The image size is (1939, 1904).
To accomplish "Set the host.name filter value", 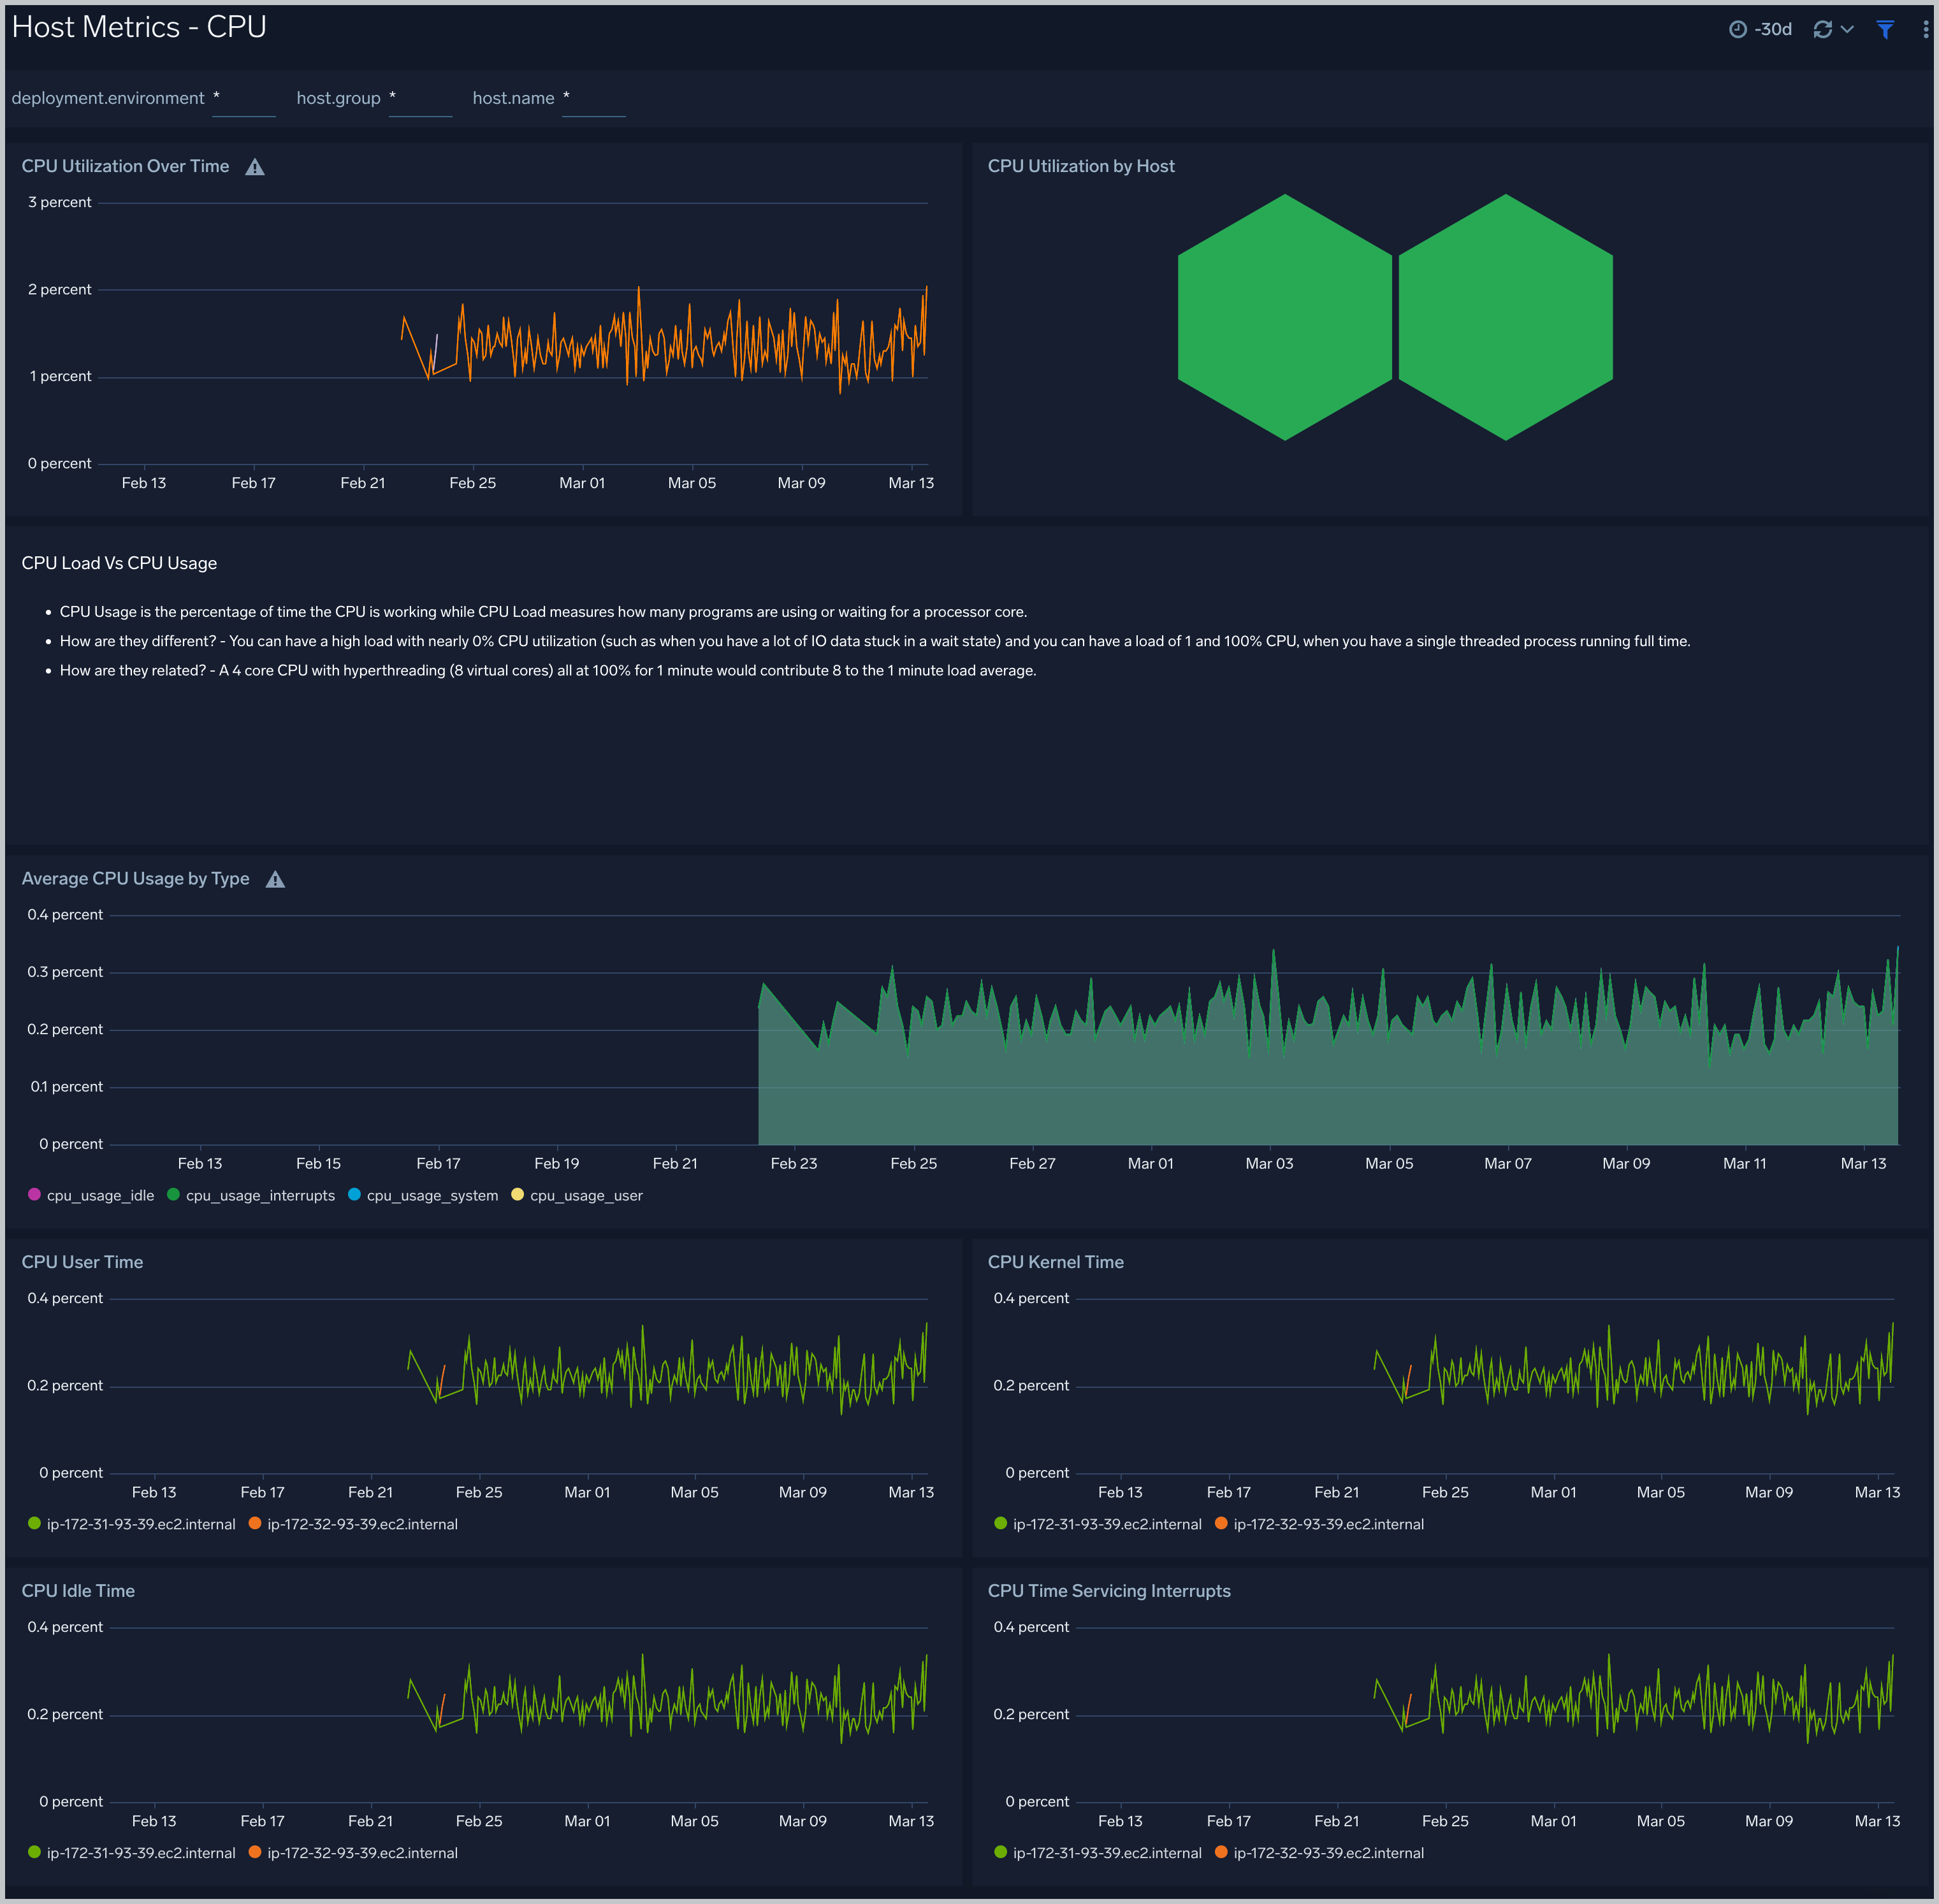I will tap(593, 98).
